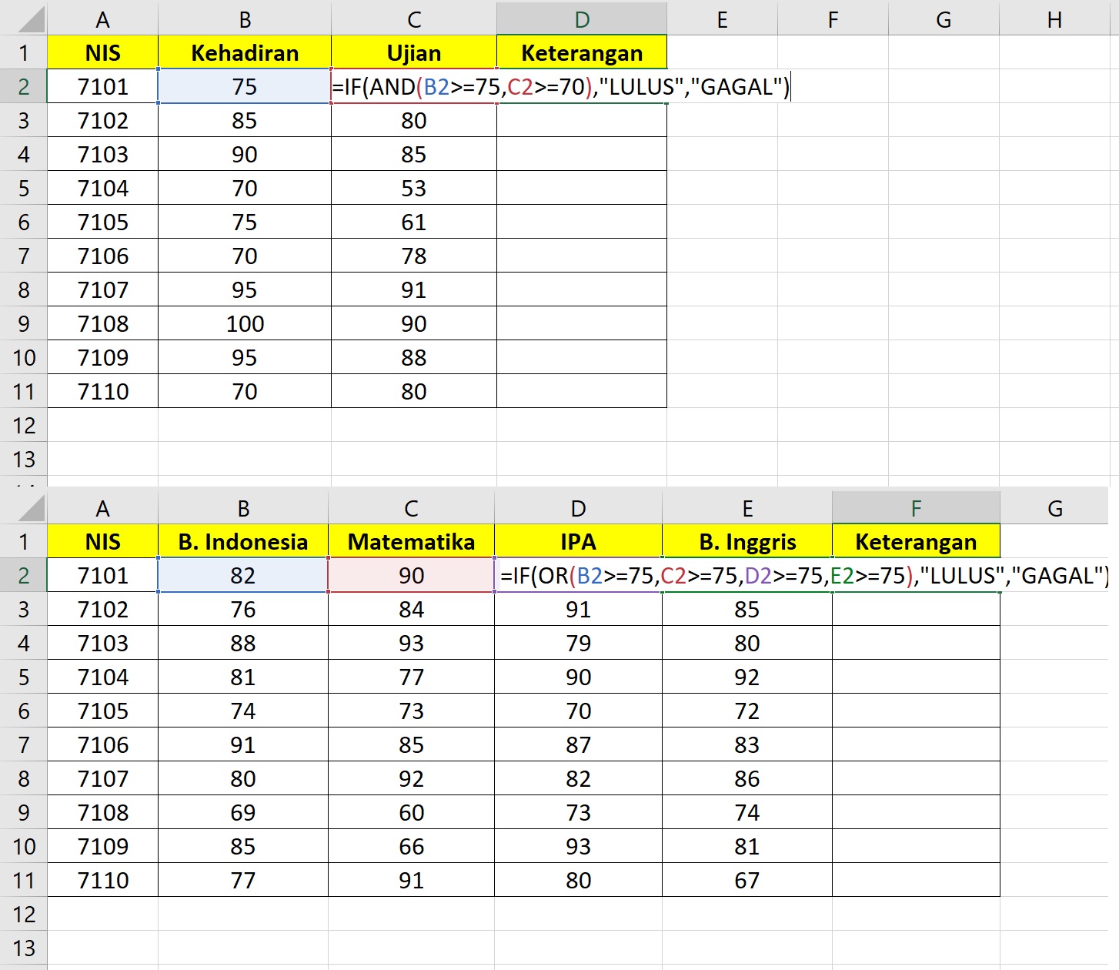Click the NIS header in the upper sheet
Viewport: 1119px width, 970px height.
coord(103,52)
